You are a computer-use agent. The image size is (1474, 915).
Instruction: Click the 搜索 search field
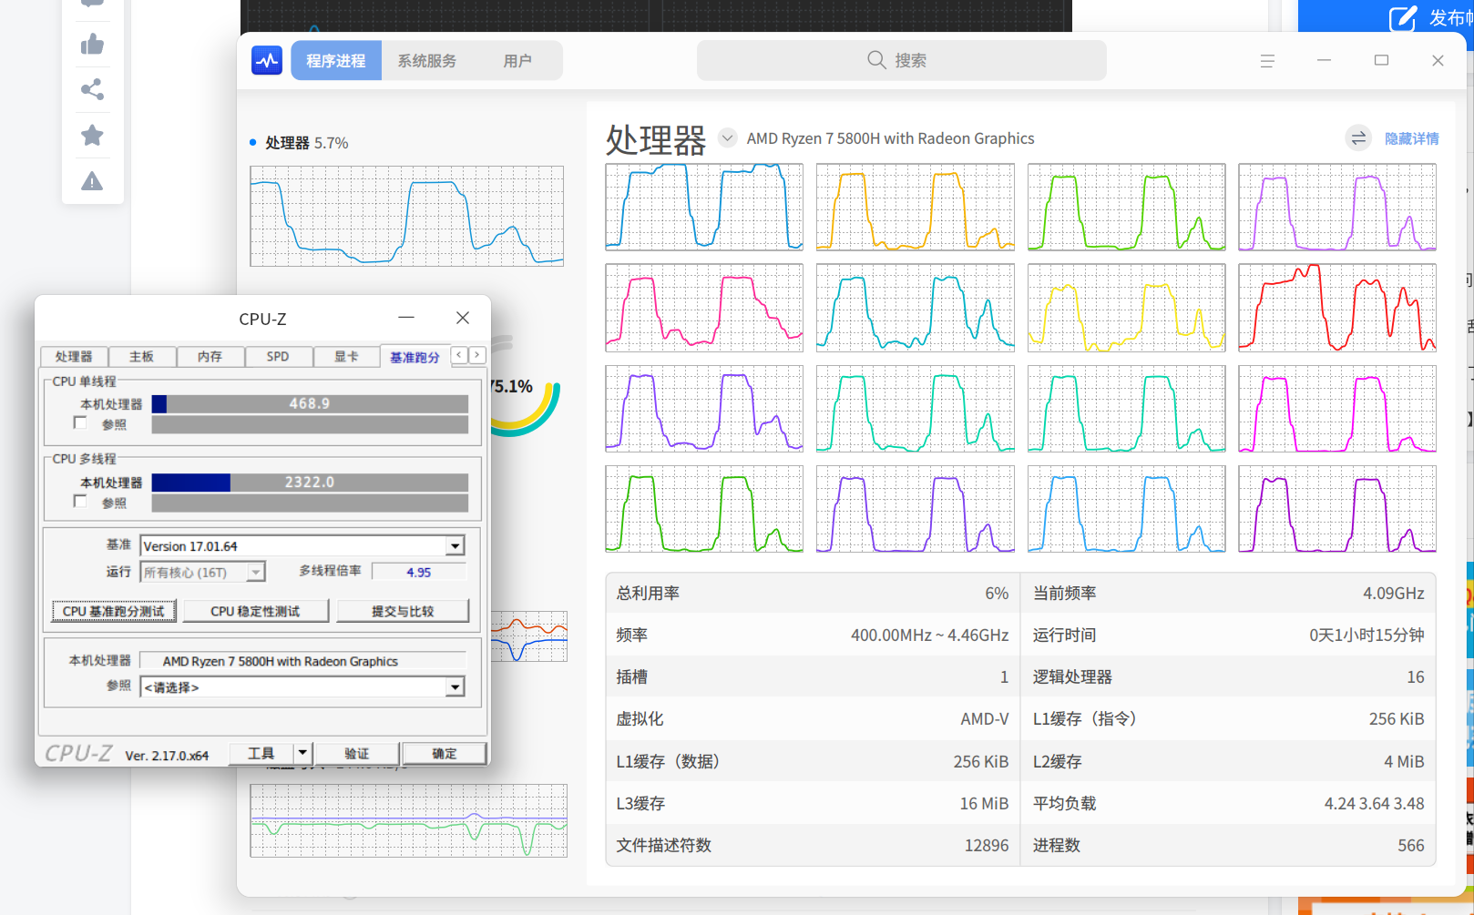pyautogui.click(x=902, y=60)
